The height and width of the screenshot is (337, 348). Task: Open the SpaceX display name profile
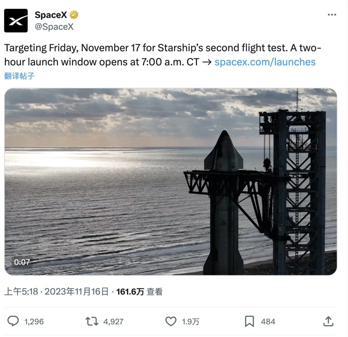click(51, 15)
